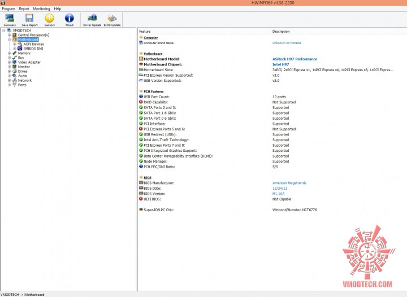The height and width of the screenshot is (297, 407).
Task: Click the American Megatrends link
Action: point(289,183)
